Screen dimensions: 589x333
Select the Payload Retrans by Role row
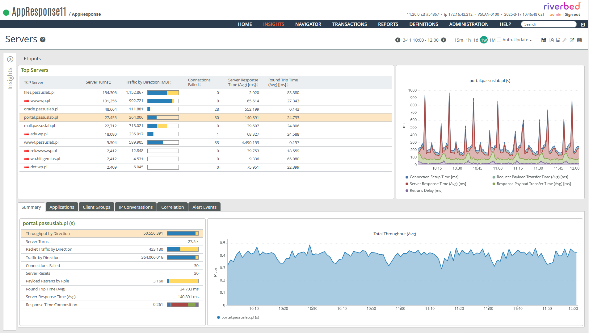tap(112, 281)
